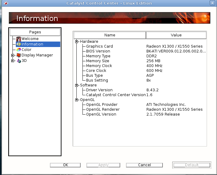Expand the 3D tree node
The height and width of the screenshot is (175, 217).
tap(12, 61)
